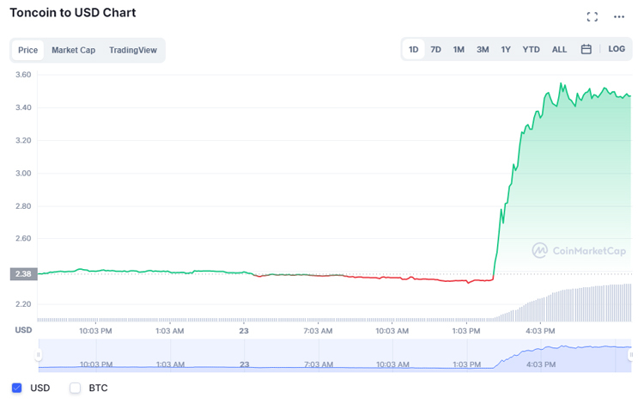The image size is (644, 404).
Task: Open the fullscreen chart view icon
Action: (592, 17)
